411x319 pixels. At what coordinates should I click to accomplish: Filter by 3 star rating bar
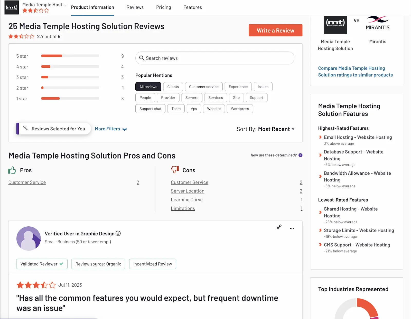pos(70,77)
